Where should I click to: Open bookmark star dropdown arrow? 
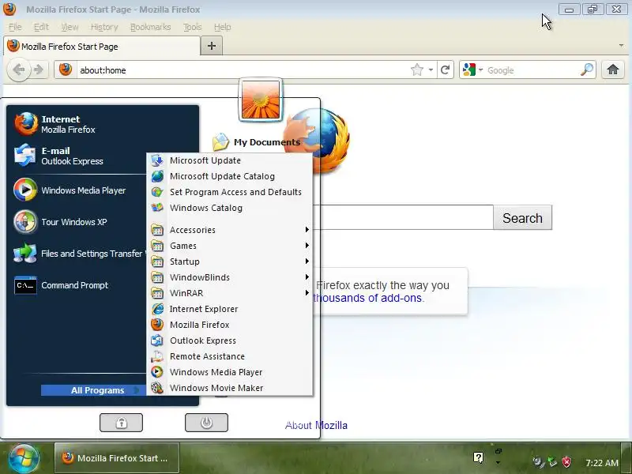tap(431, 70)
